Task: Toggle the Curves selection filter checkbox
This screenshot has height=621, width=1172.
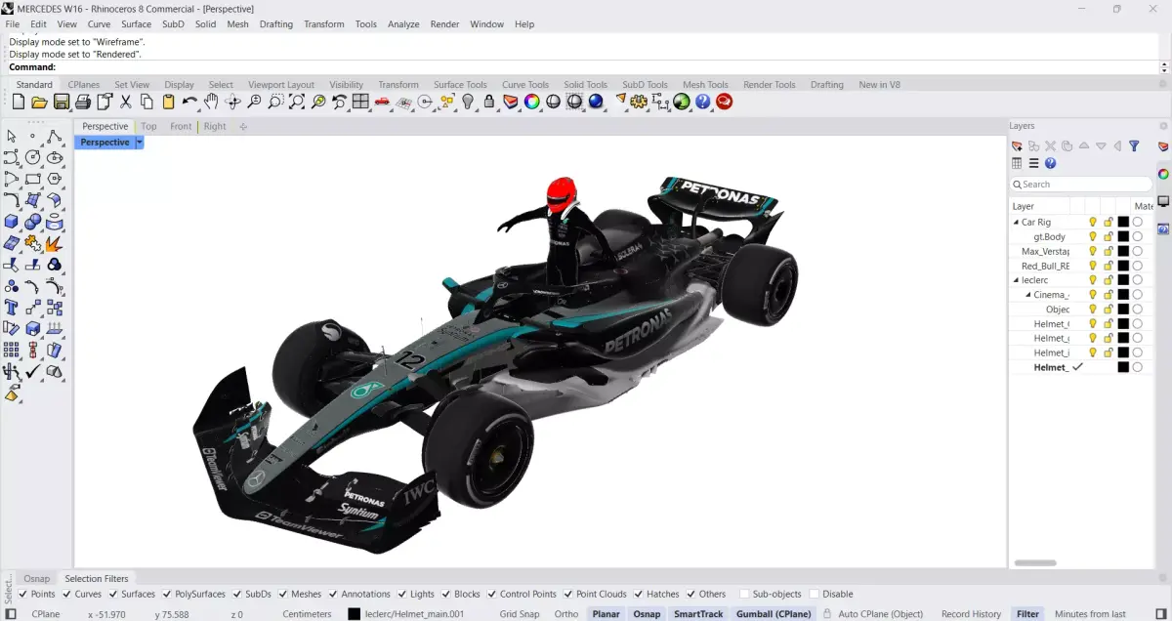Action: [67, 594]
